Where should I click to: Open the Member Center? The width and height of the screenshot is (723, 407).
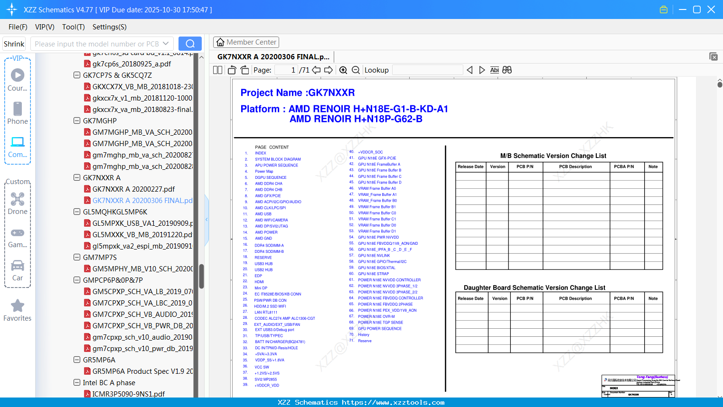pyautogui.click(x=246, y=42)
